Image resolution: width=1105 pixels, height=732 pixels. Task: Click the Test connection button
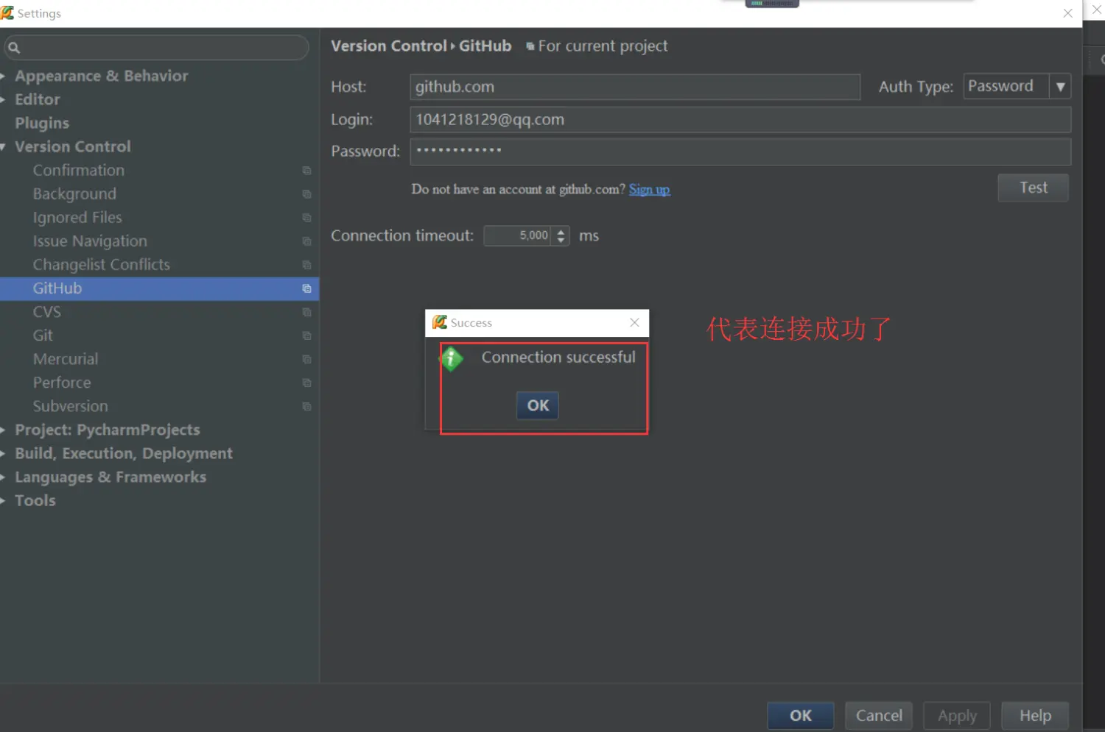(x=1033, y=188)
